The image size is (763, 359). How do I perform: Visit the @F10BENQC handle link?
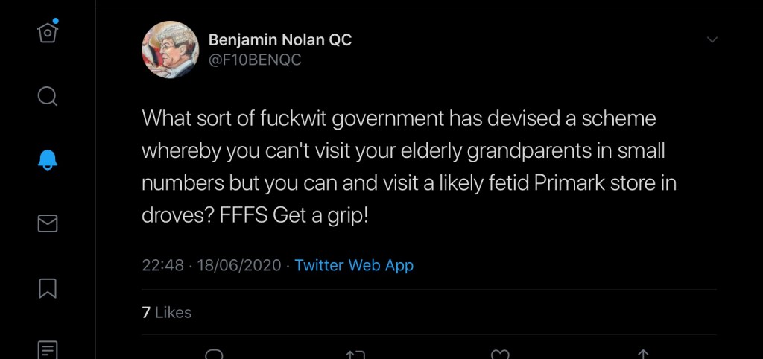[x=255, y=60]
